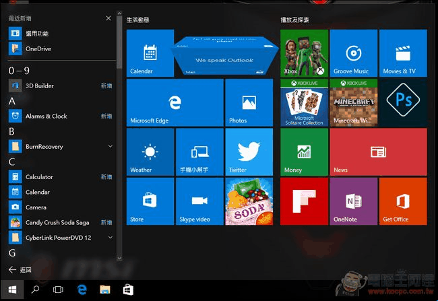Expand CyberLink PowerDVD 12 folder
438x301 pixels.
tap(109, 237)
